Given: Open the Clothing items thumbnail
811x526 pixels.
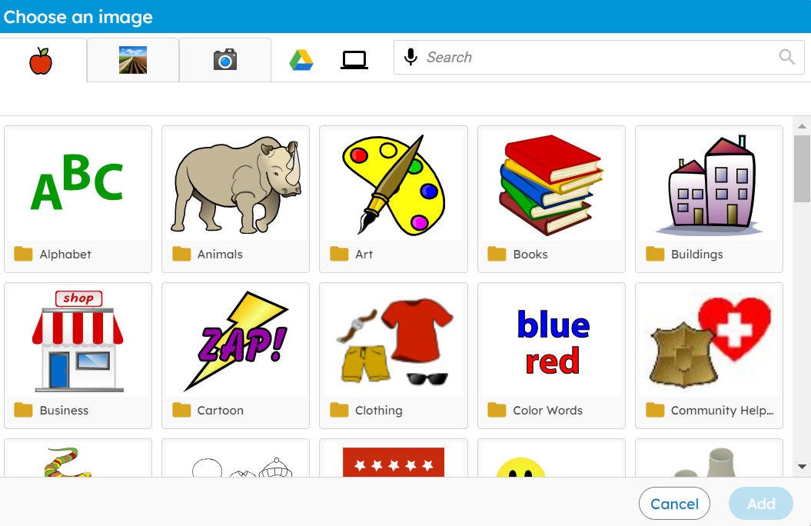Looking at the screenshot, I should [x=393, y=341].
